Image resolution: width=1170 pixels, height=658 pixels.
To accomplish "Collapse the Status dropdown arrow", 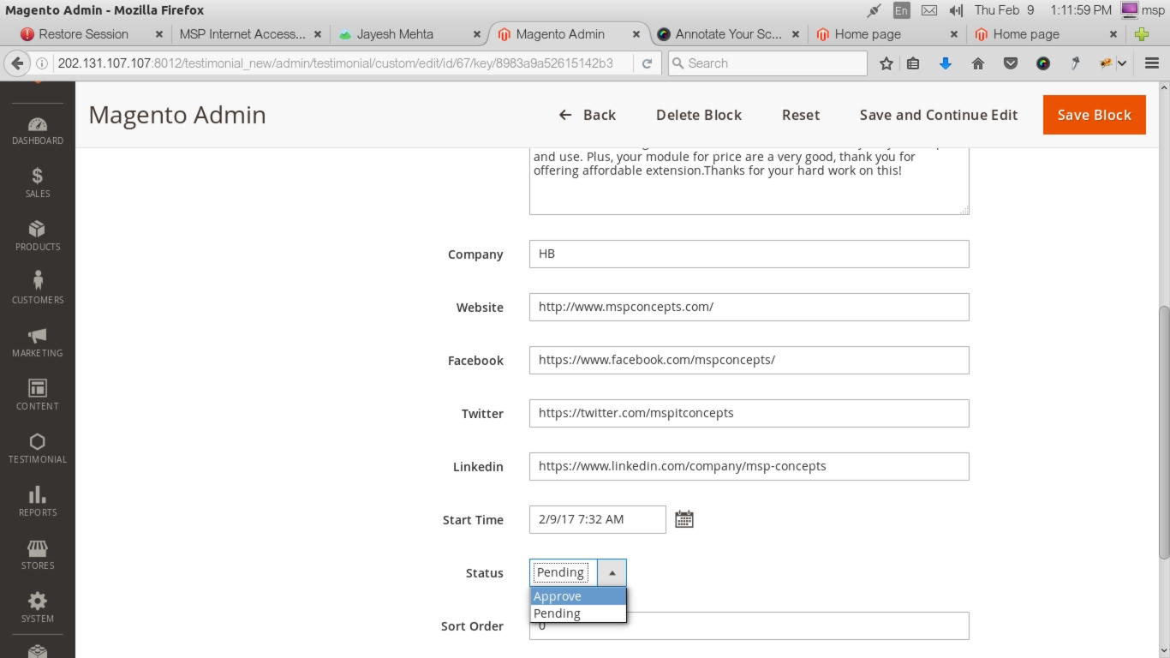I will (x=612, y=572).
